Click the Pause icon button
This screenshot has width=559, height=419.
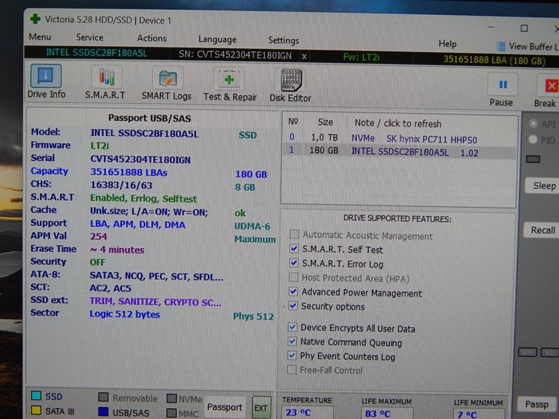pyautogui.click(x=503, y=85)
